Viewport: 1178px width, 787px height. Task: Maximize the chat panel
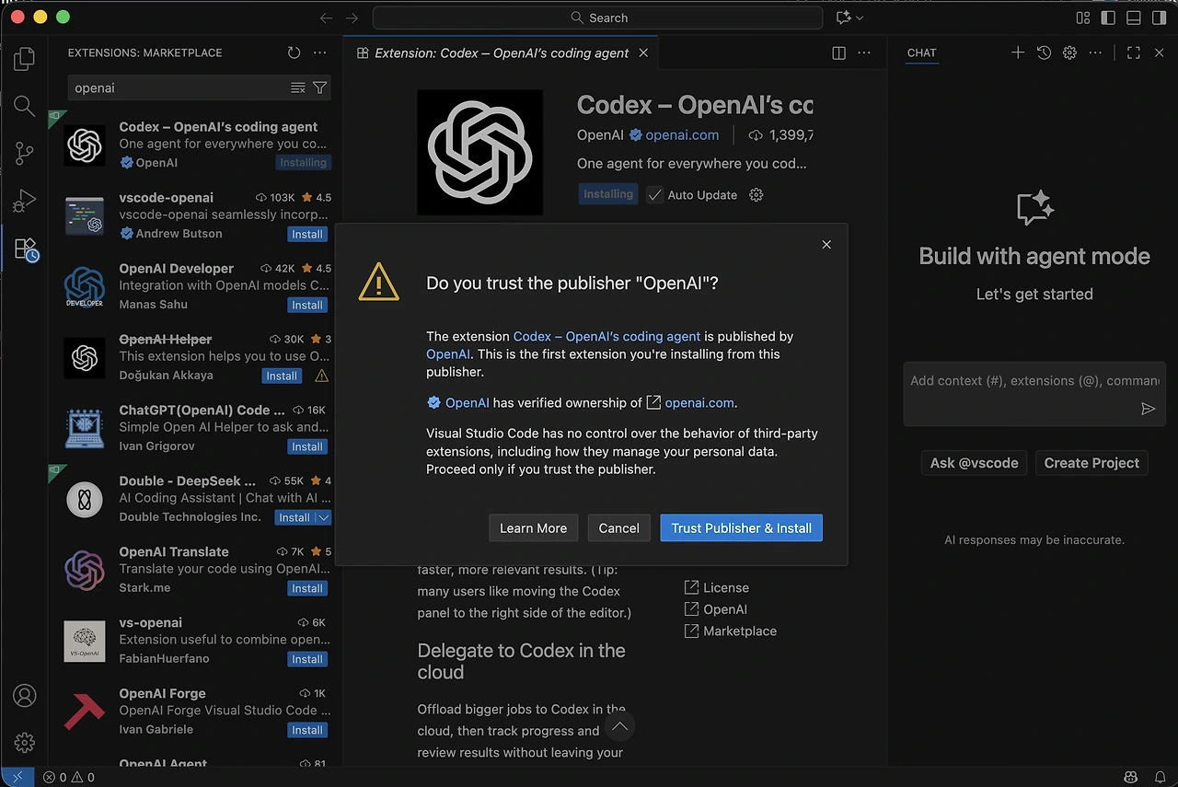(x=1134, y=53)
